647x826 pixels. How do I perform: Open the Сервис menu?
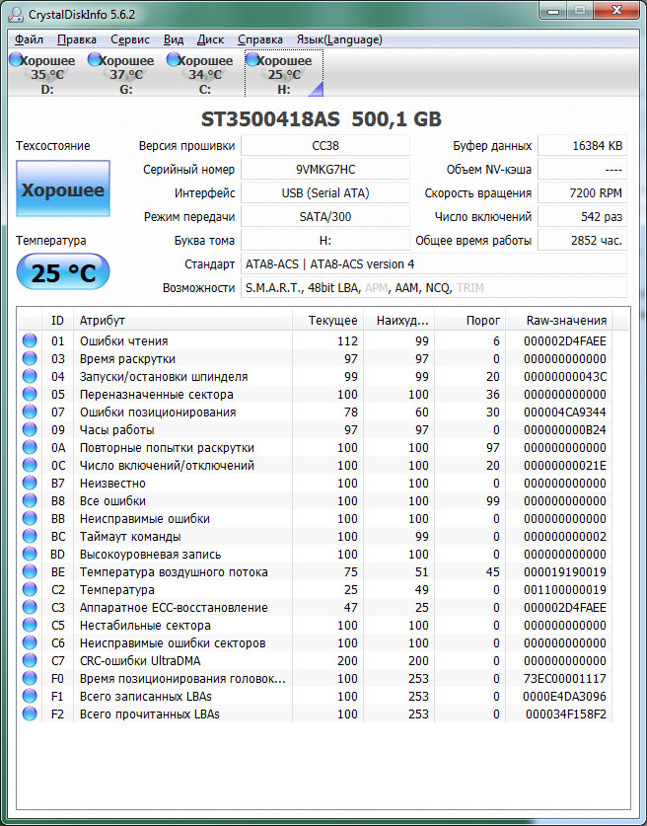tap(130, 39)
